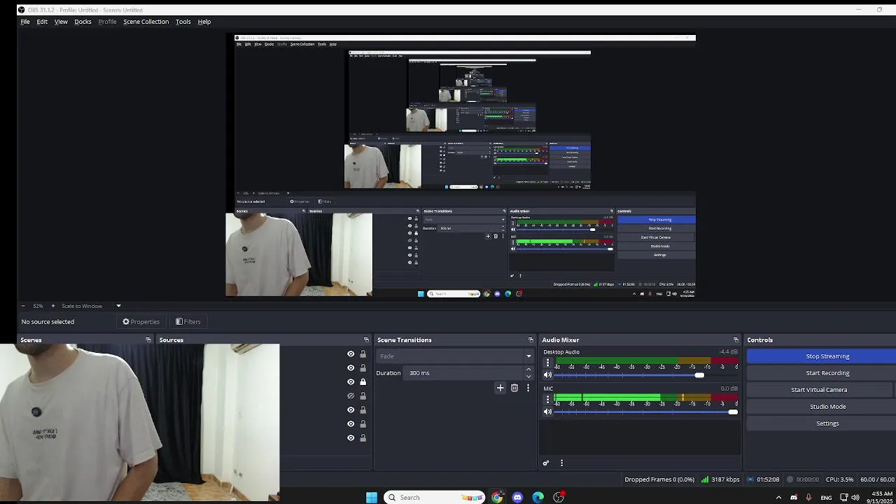Open transition properties three-dot menu beside trash
This screenshot has height=504, width=896.
pyautogui.click(x=528, y=388)
